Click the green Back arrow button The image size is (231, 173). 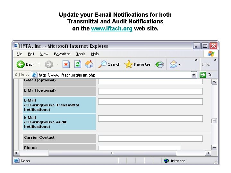[x=21, y=64]
